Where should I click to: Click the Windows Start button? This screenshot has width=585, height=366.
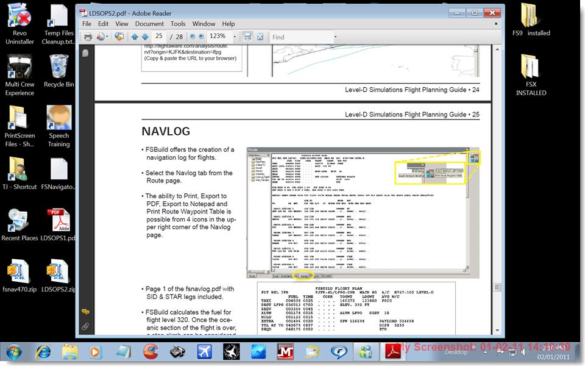click(13, 352)
